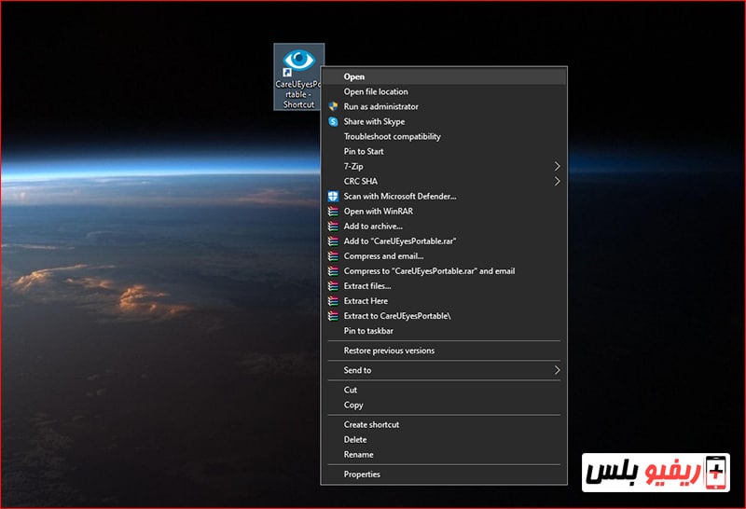Select Open from the context menu
Image resolution: width=746 pixels, height=509 pixels.
354,76
